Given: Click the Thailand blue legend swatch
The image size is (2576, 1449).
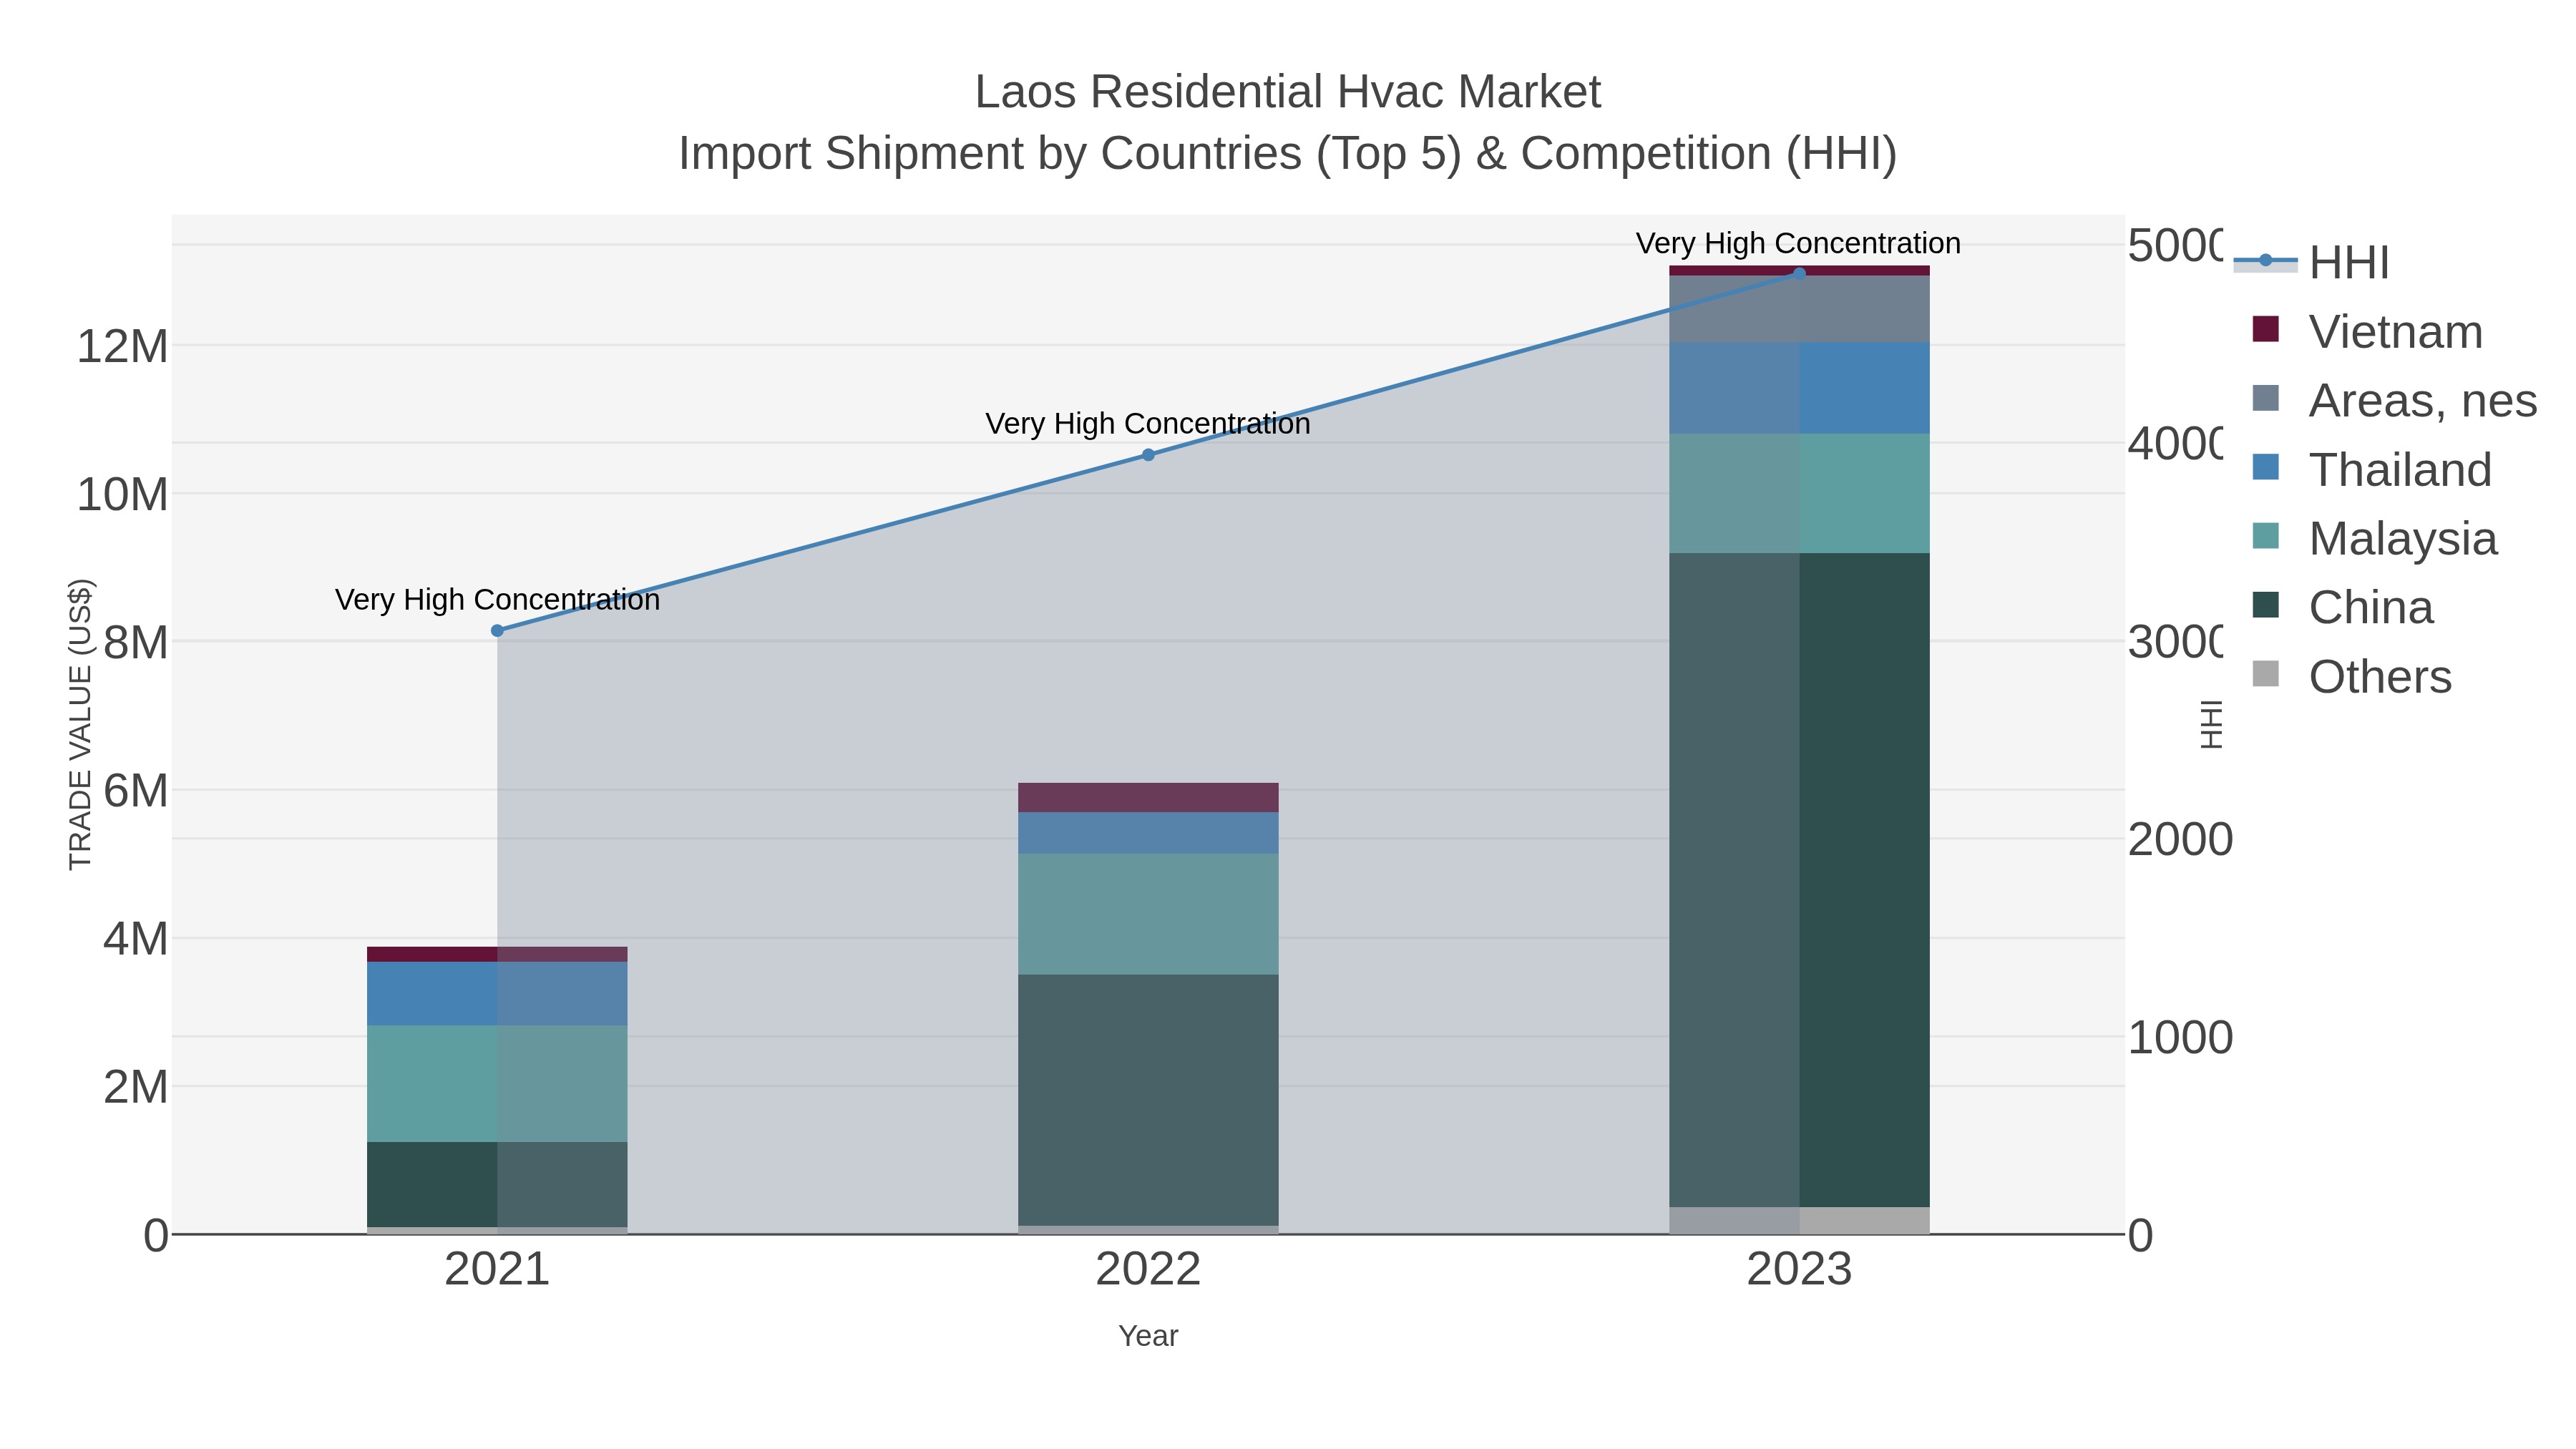Looking at the screenshot, I should pyautogui.click(x=2265, y=467).
